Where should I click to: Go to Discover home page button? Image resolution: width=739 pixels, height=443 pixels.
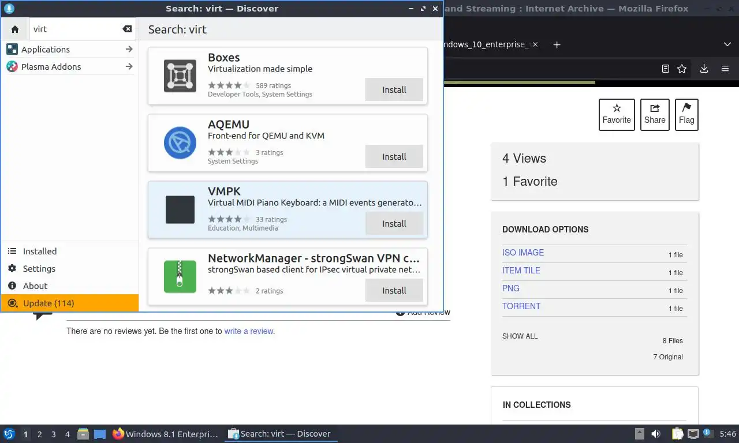point(15,29)
